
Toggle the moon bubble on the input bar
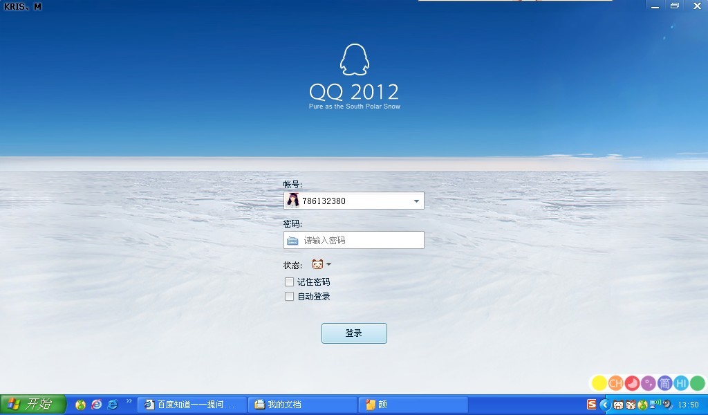point(631,382)
